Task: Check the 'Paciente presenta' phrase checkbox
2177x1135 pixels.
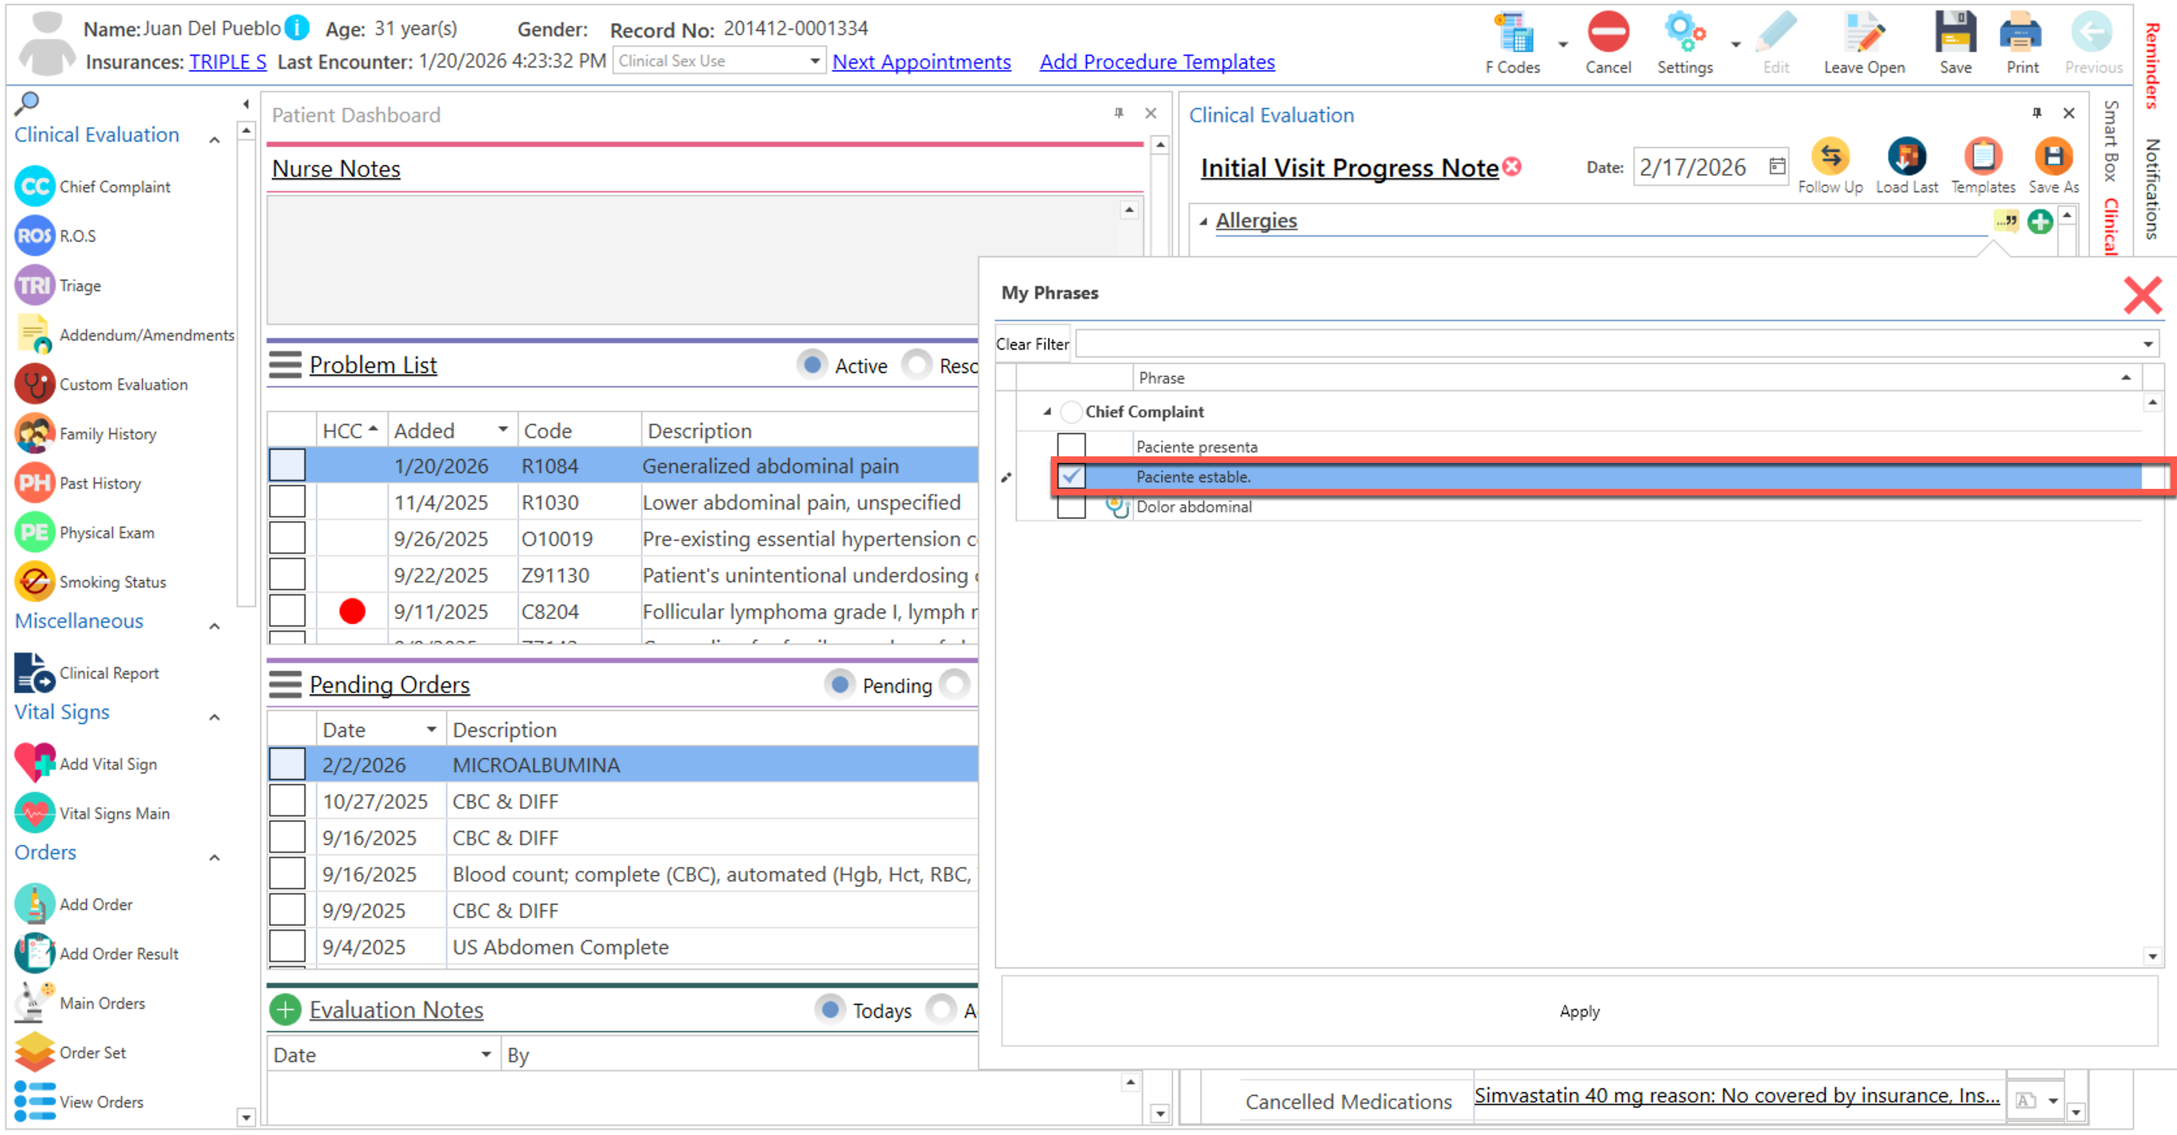Action: (x=1071, y=446)
